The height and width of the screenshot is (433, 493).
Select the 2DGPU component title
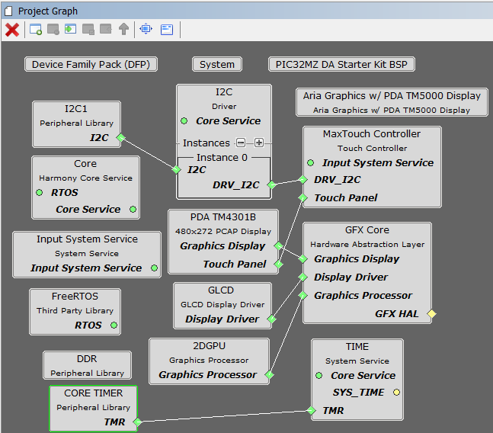209,345
